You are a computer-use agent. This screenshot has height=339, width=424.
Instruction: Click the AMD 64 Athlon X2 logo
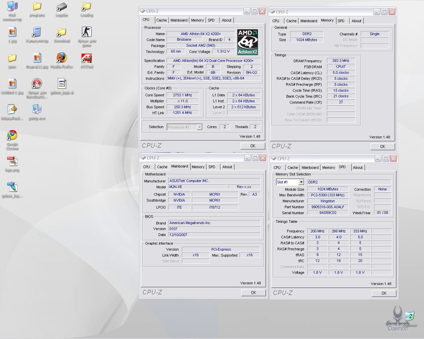point(248,42)
